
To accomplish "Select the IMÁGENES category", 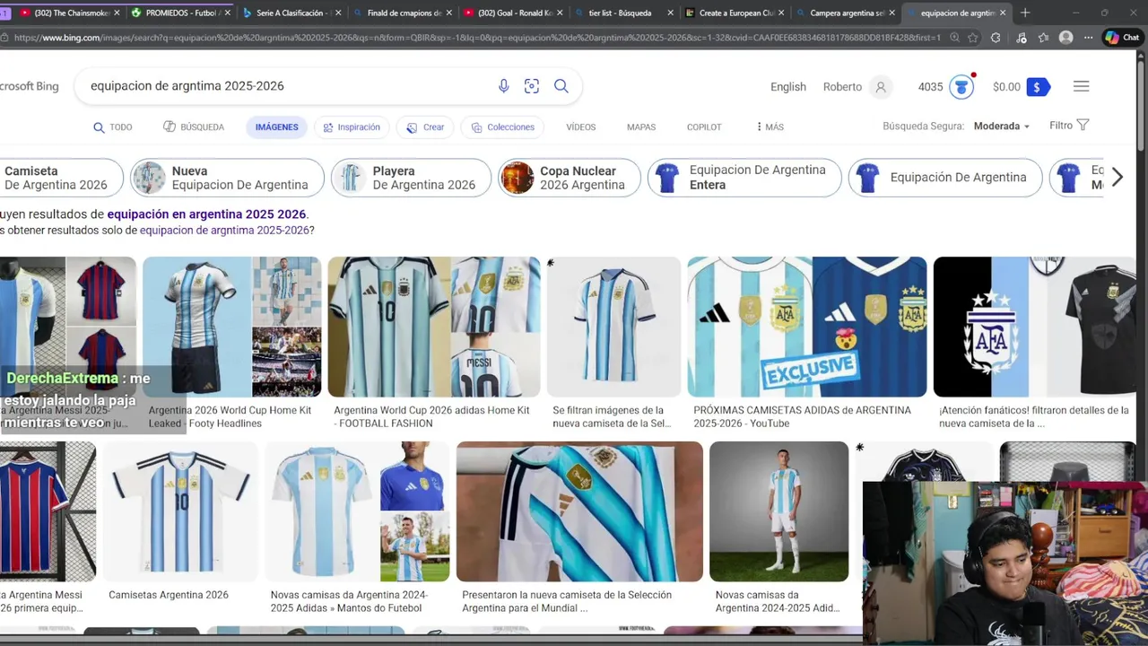I will point(276,127).
